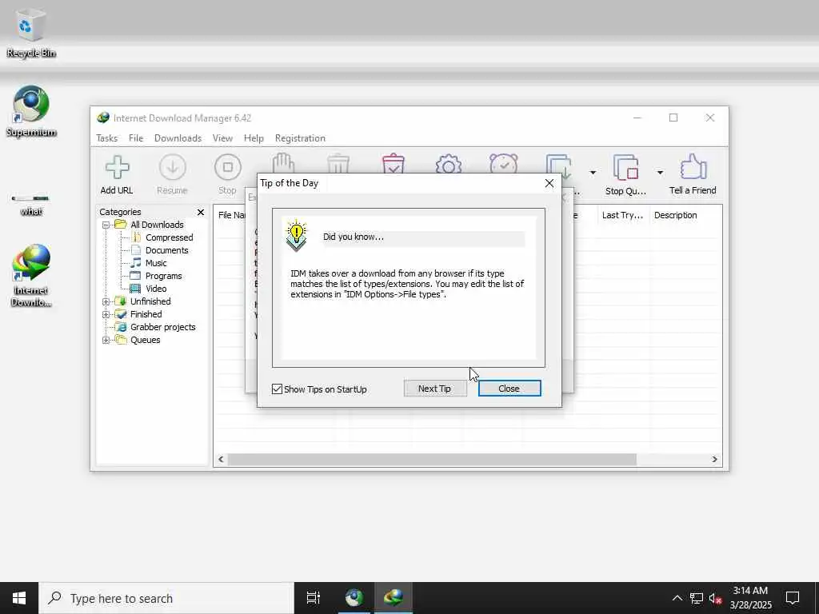Click the taskbar search box
819x614 pixels.
166,598
